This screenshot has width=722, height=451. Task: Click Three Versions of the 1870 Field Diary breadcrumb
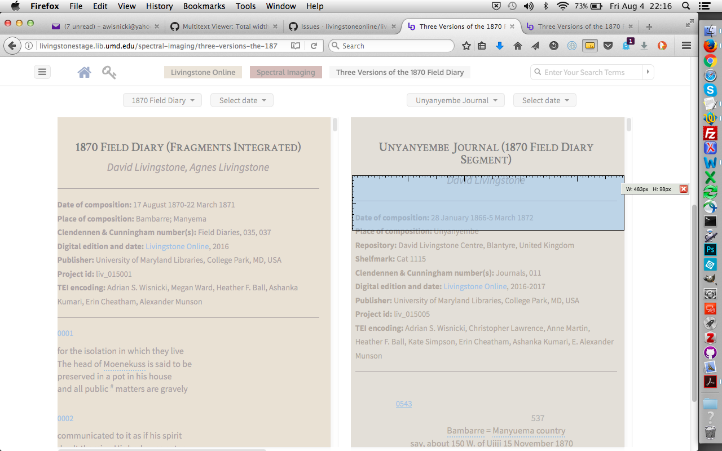tap(400, 72)
